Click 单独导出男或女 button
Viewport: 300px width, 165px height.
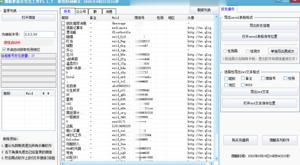click(282, 51)
